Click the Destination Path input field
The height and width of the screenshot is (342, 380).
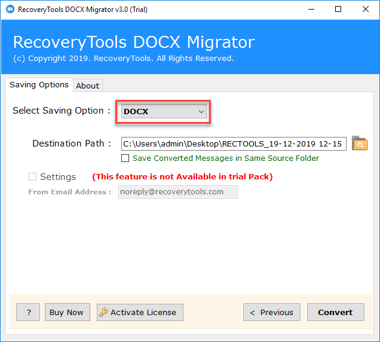click(234, 143)
